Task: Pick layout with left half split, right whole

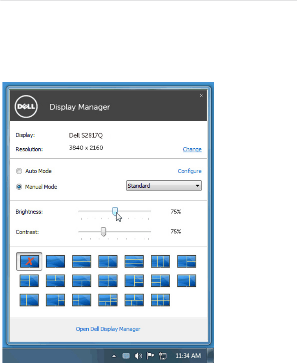Action: 29,280
